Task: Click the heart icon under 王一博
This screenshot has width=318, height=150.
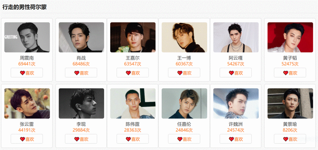Action: (180, 73)
